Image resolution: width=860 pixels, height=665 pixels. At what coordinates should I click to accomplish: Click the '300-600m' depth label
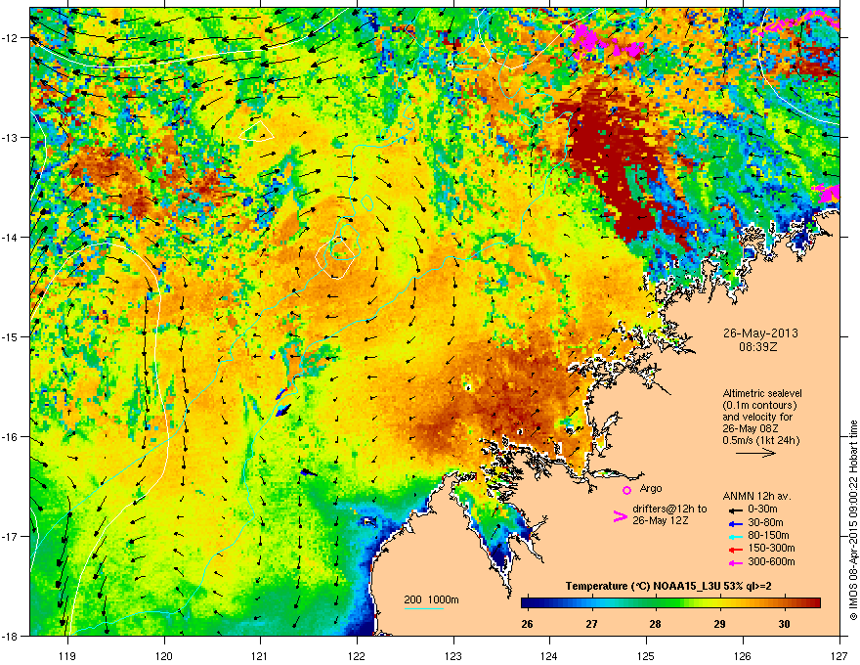pyautogui.click(x=771, y=562)
